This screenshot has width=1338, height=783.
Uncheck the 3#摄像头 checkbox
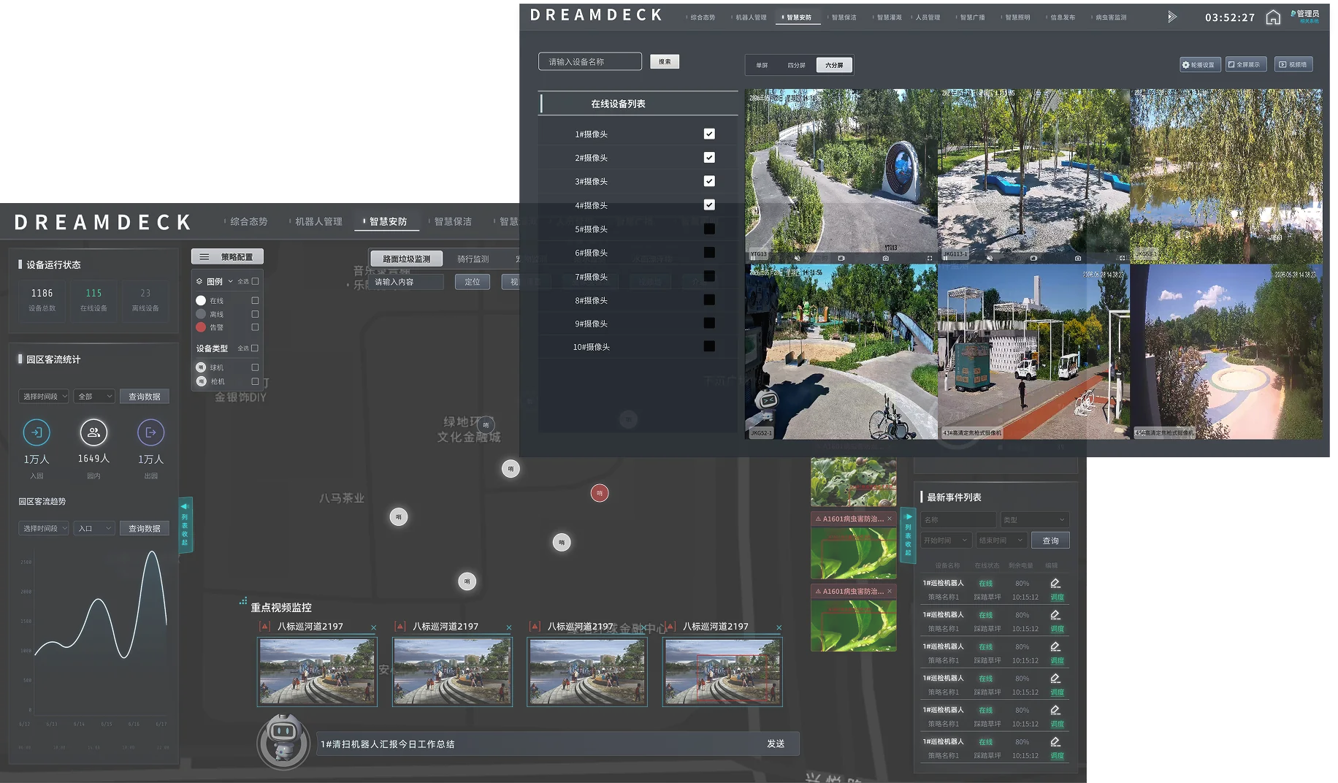709,181
